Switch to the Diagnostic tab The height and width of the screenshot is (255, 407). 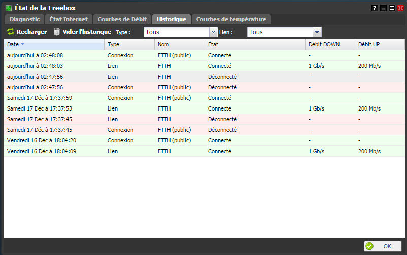coord(25,19)
